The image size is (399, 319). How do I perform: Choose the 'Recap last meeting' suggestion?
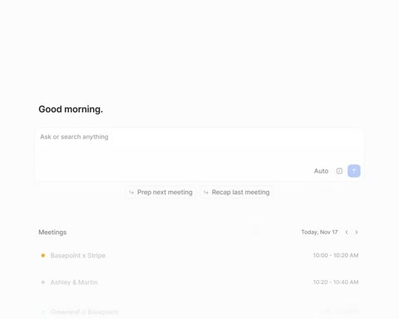pos(236,192)
